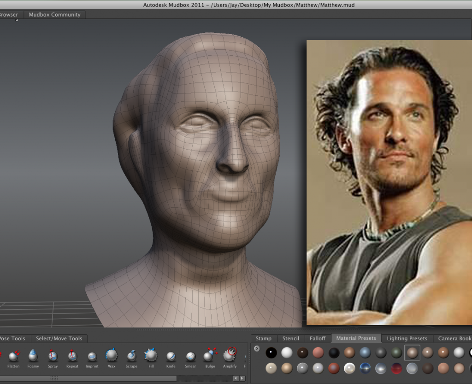This screenshot has height=384, width=472.
Task: Switch to the Lighting Presets tab
Action: click(x=407, y=338)
